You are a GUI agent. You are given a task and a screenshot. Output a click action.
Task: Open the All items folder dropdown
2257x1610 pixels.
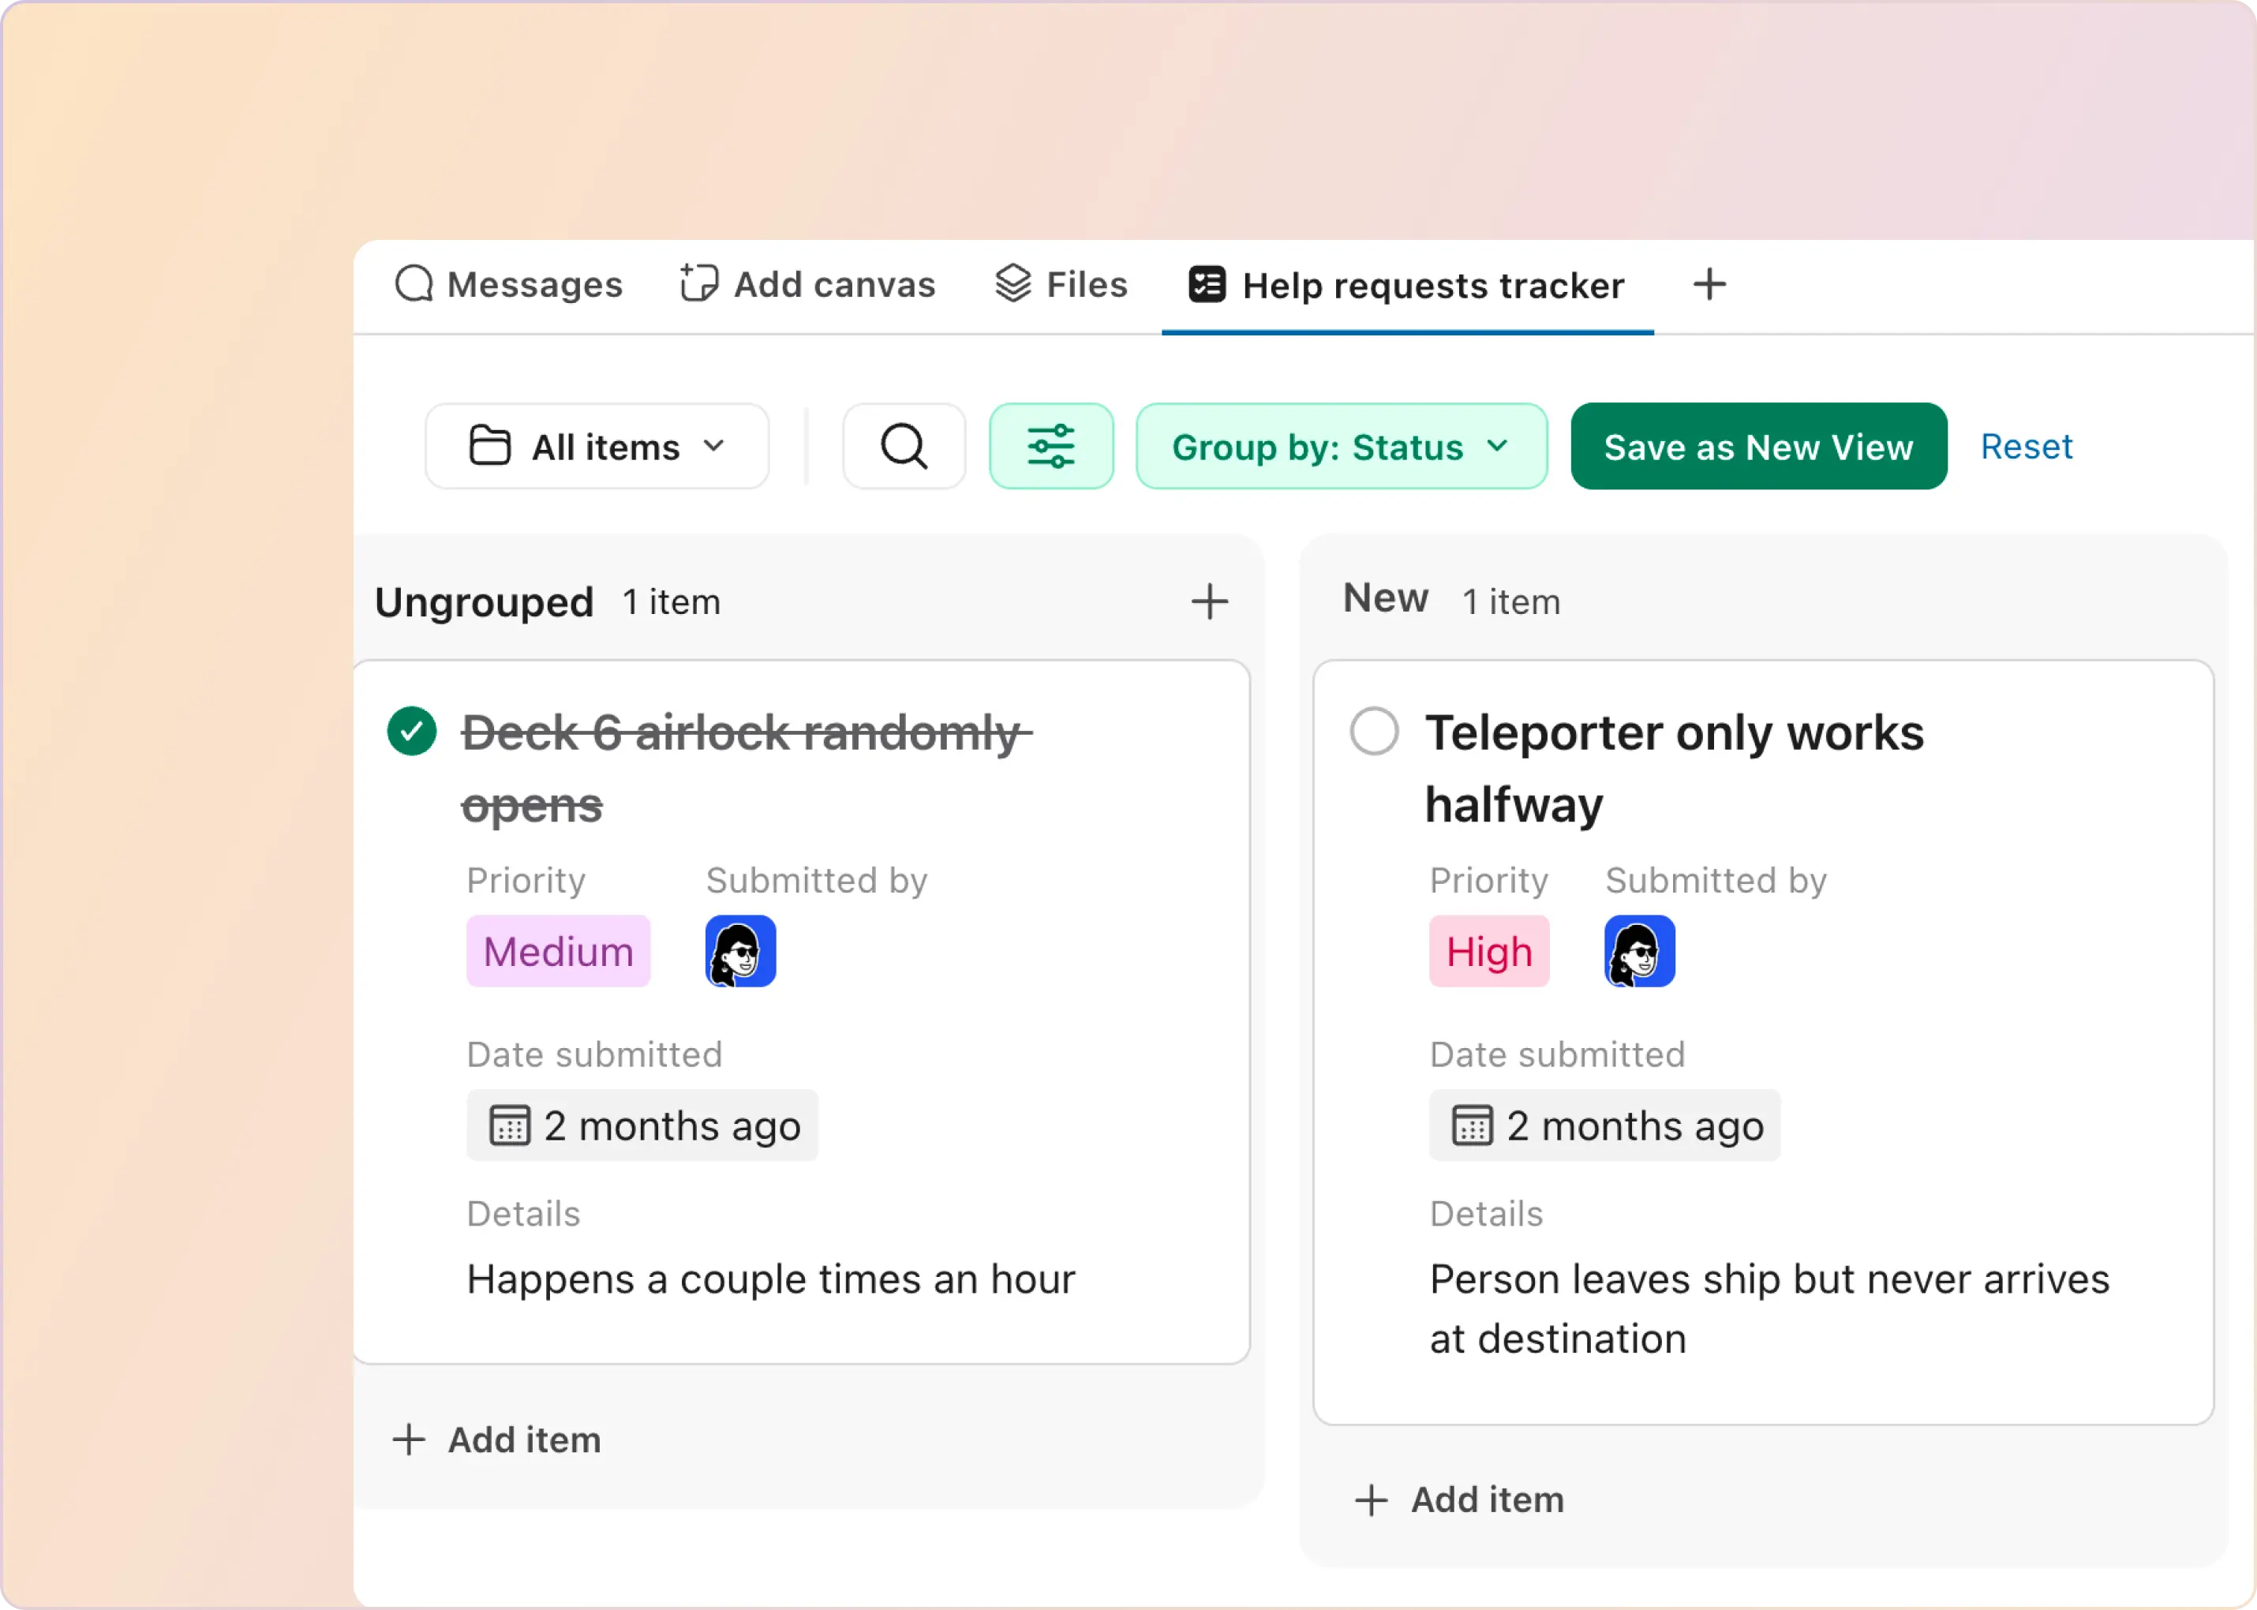pyautogui.click(x=596, y=446)
